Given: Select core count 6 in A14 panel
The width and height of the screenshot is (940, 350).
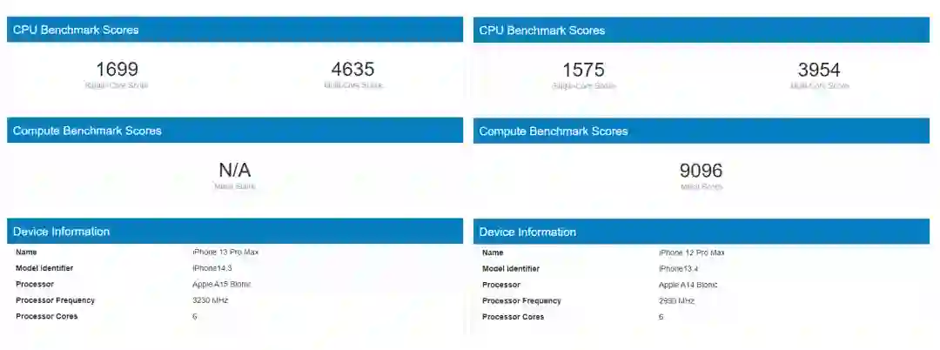Looking at the screenshot, I should coord(661,317).
